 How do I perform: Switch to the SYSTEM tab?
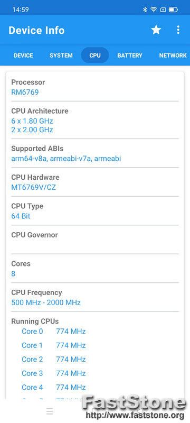[x=61, y=56]
